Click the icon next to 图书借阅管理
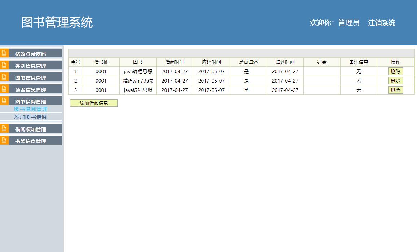 (3, 101)
